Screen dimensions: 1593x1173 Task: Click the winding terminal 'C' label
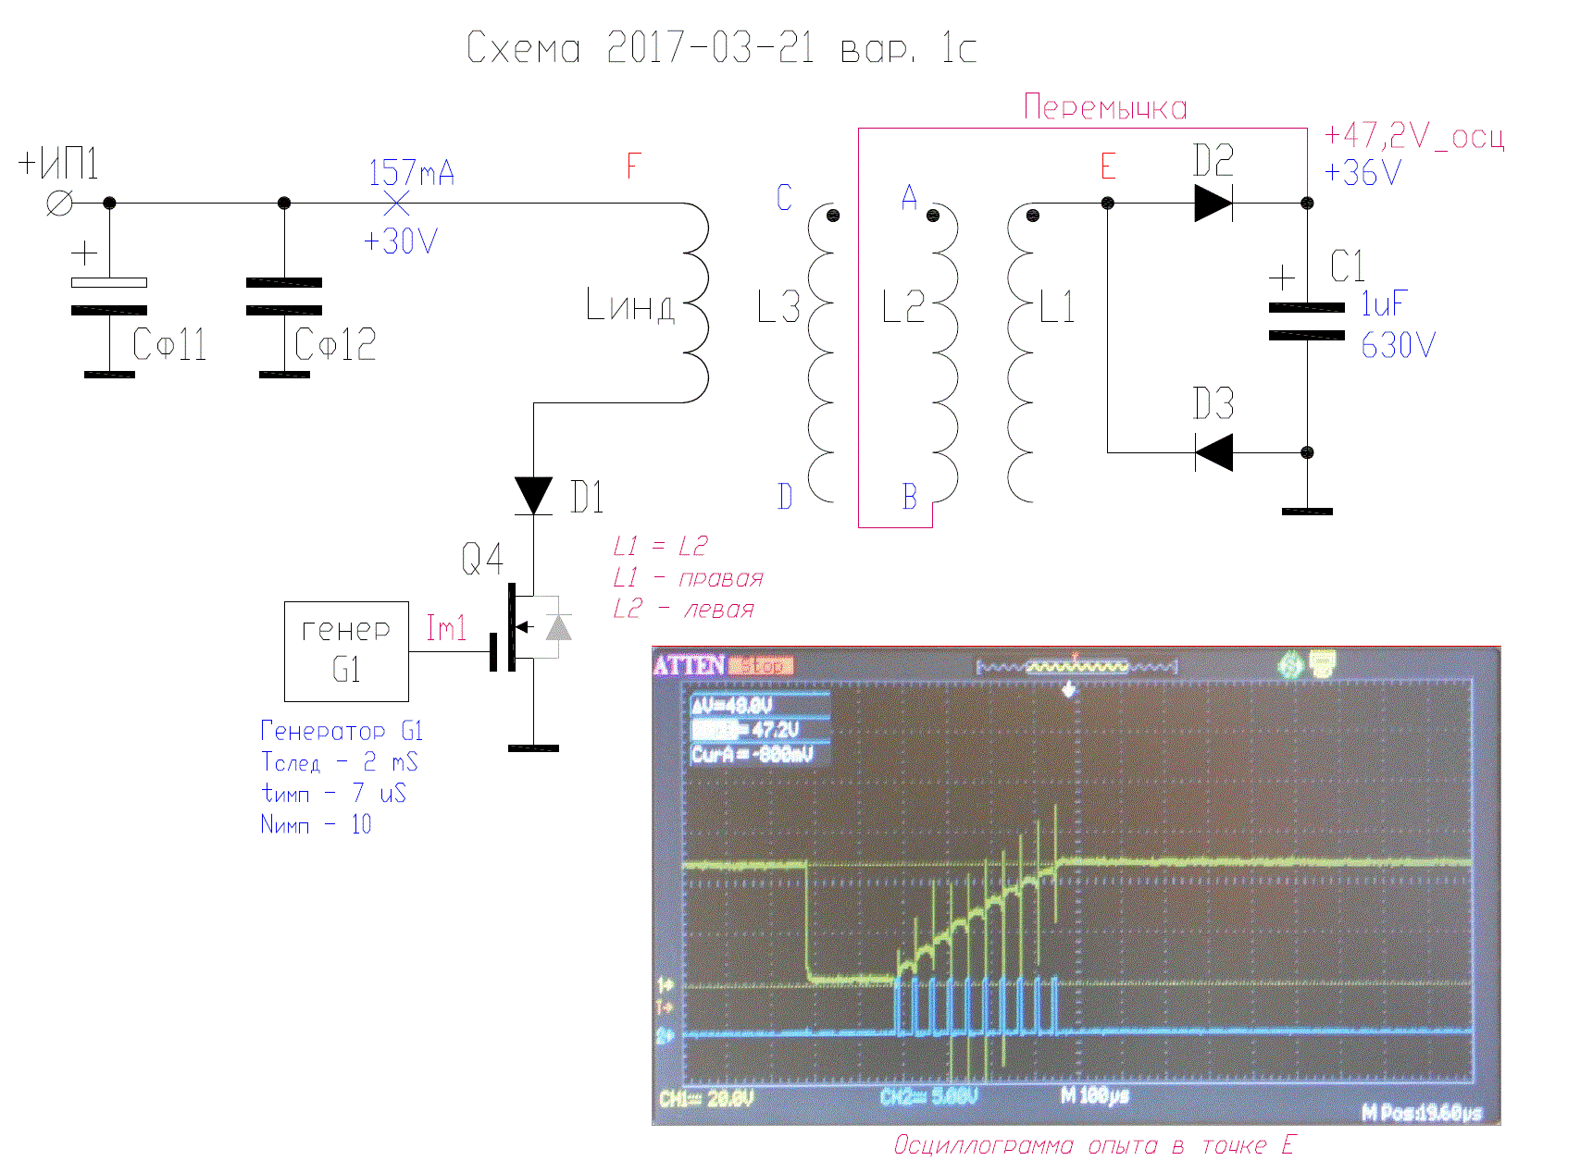(x=784, y=197)
